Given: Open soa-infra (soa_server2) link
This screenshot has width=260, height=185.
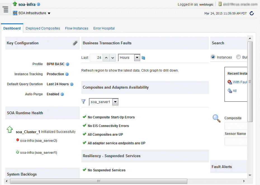Looking at the screenshot, I should point(39,141).
